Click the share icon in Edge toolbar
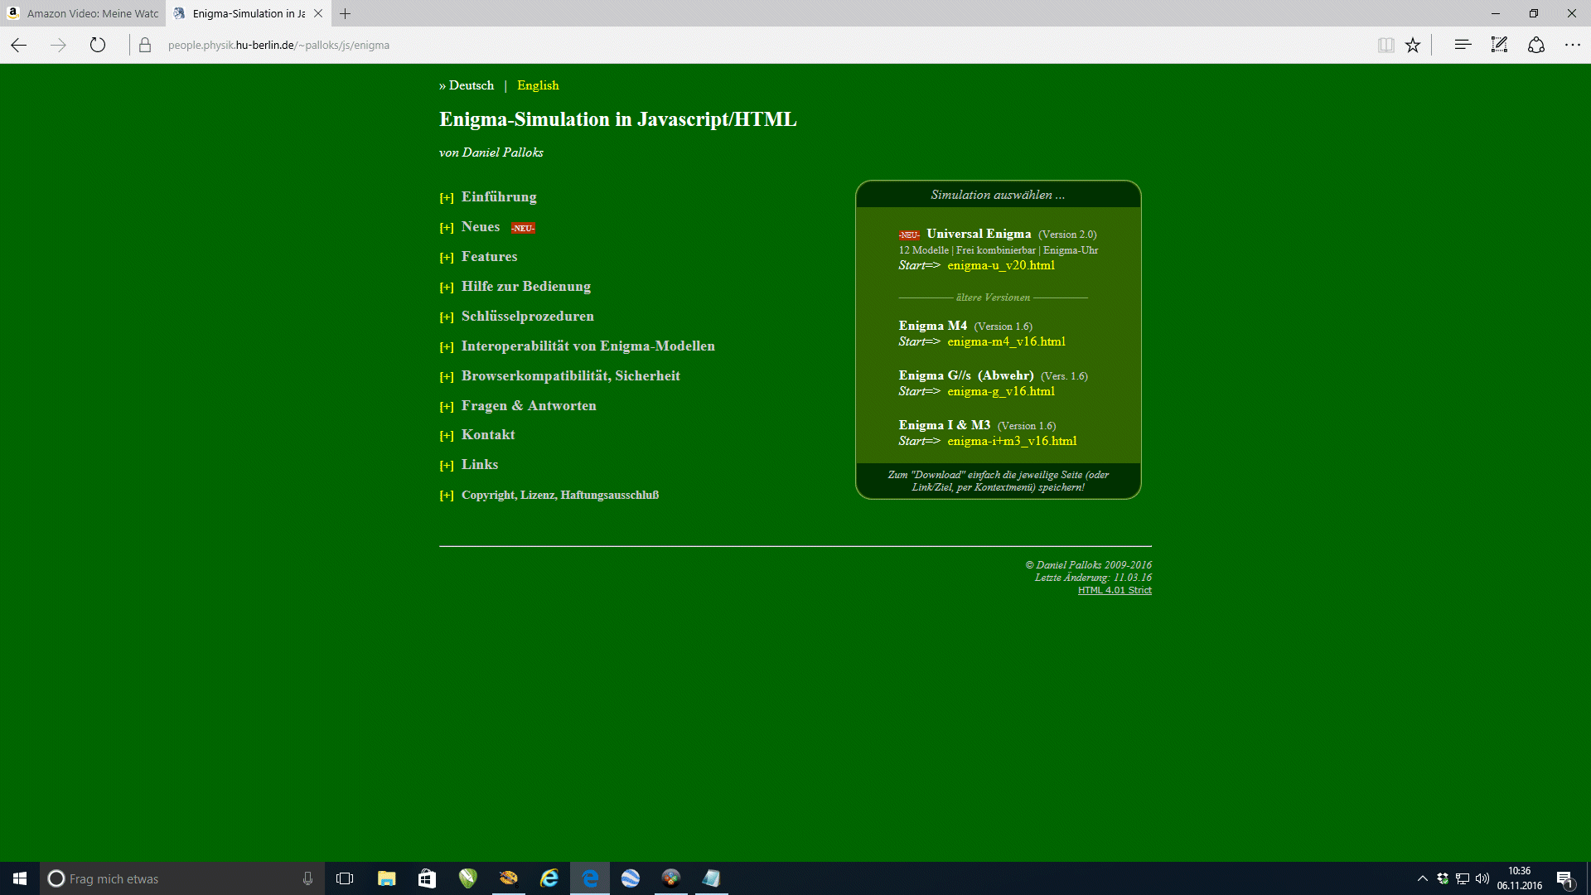 [x=1536, y=45]
